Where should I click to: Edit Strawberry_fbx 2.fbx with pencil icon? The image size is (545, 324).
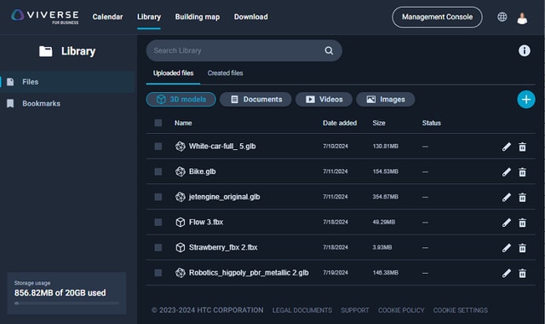507,248
